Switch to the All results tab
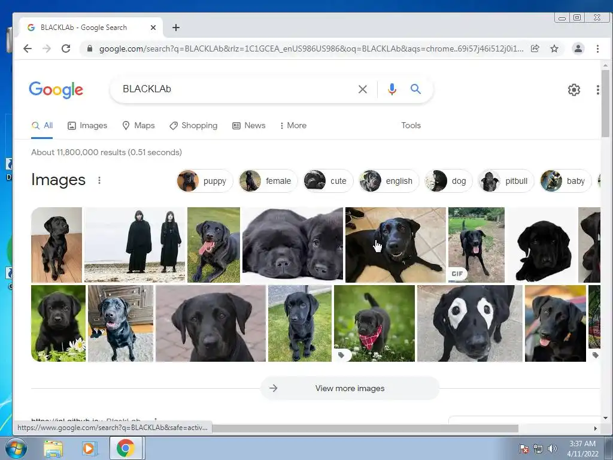 tap(42, 126)
